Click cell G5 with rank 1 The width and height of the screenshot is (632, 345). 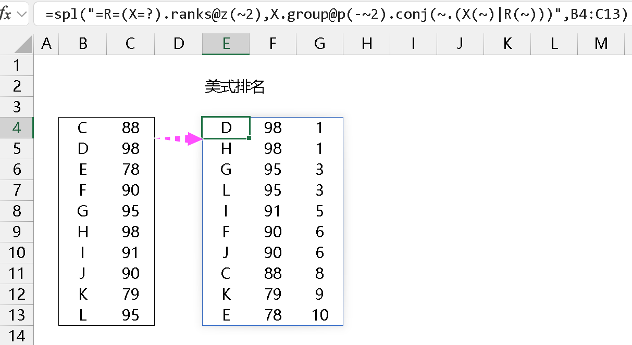click(x=319, y=149)
